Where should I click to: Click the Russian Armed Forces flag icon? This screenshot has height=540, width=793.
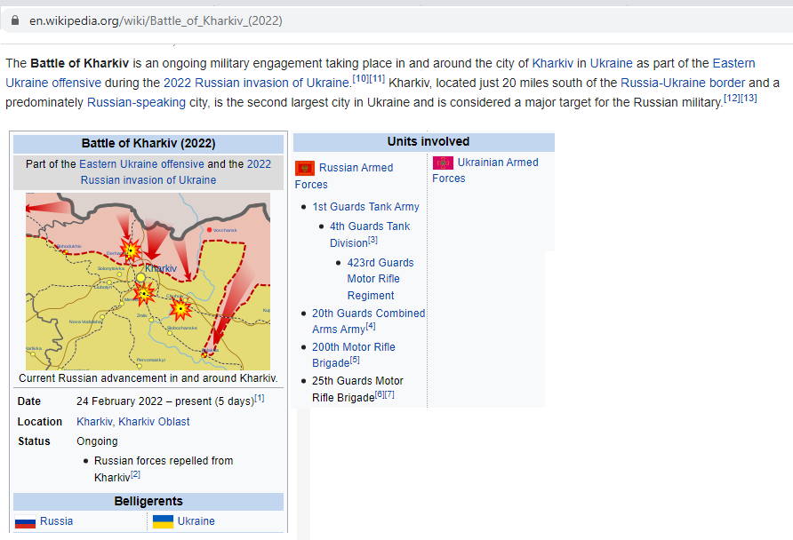tap(304, 168)
